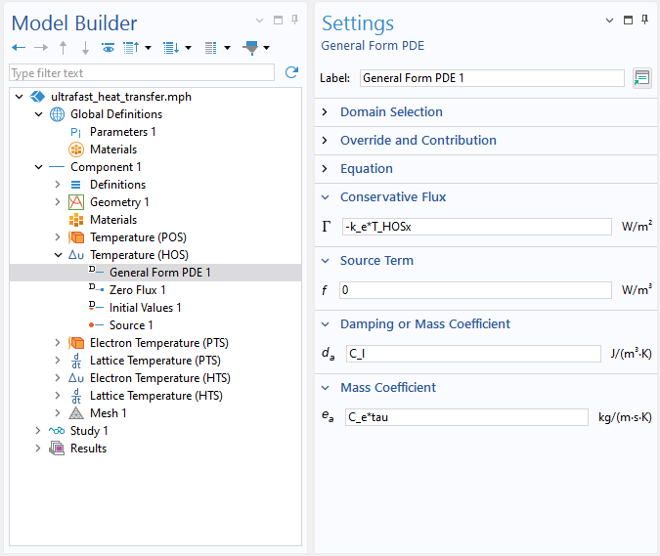Select the Source 1 node
The image size is (660, 556).
131,325
